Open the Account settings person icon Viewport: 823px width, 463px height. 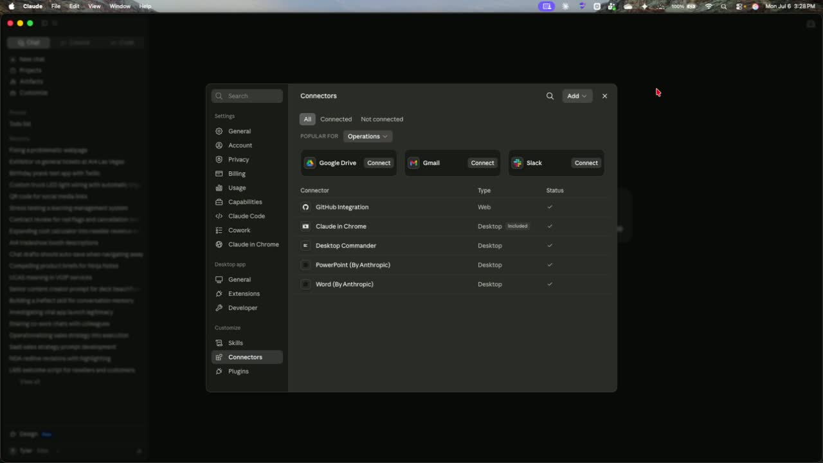tap(219, 145)
